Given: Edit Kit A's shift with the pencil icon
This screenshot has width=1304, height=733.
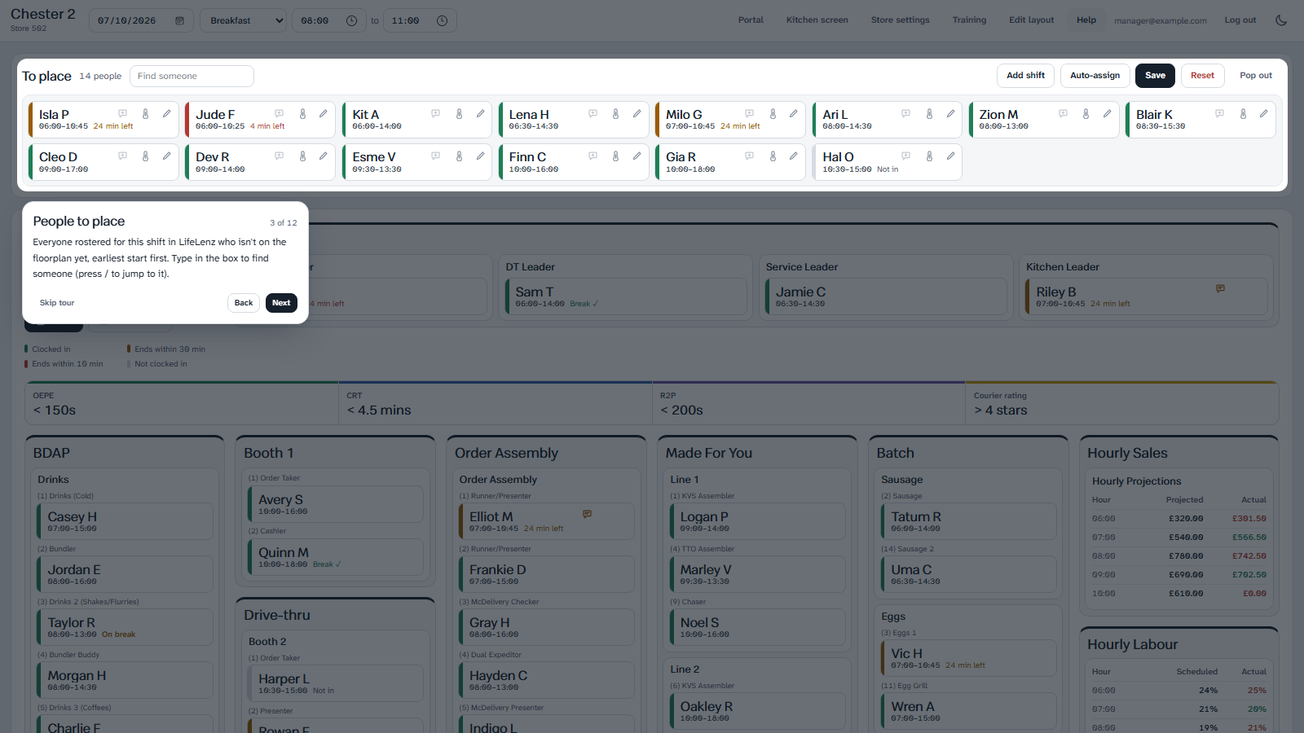Looking at the screenshot, I should (481, 114).
